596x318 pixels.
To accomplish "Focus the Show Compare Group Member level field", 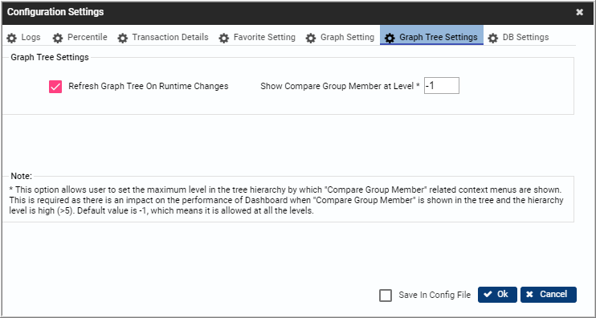I will [441, 85].
